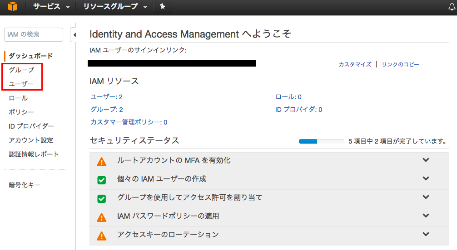Select ダッシュボード in the sidebar
This screenshot has width=457, height=250.
coord(30,56)
